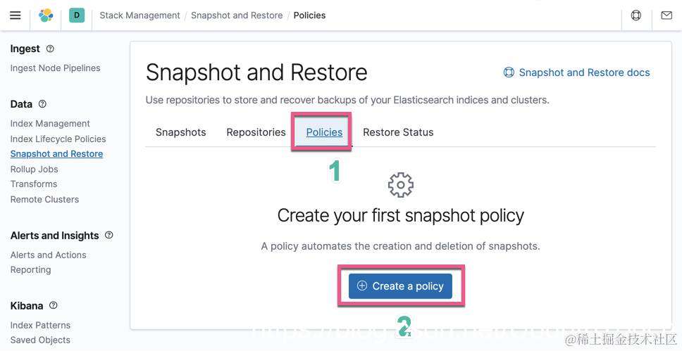This screenshot has width=682, height=351.
Task: Open Alerts and Actions
Action: (49, 255)
